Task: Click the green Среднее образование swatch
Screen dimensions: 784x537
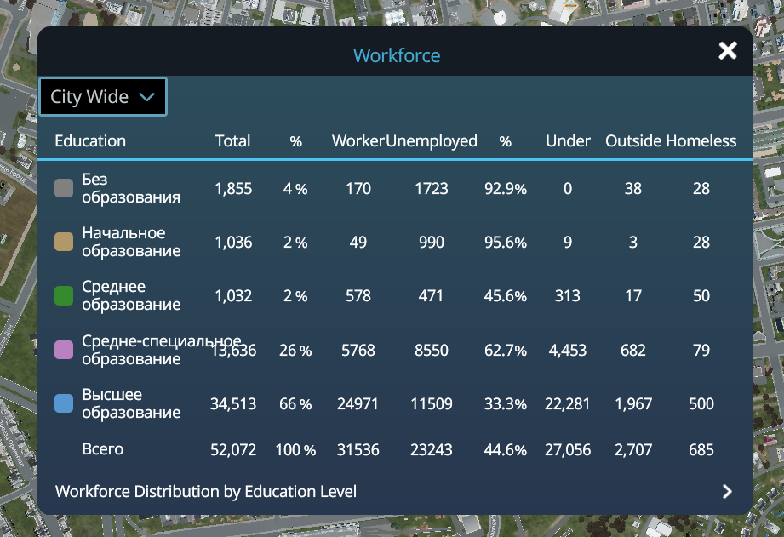Action: click(64, 295)
